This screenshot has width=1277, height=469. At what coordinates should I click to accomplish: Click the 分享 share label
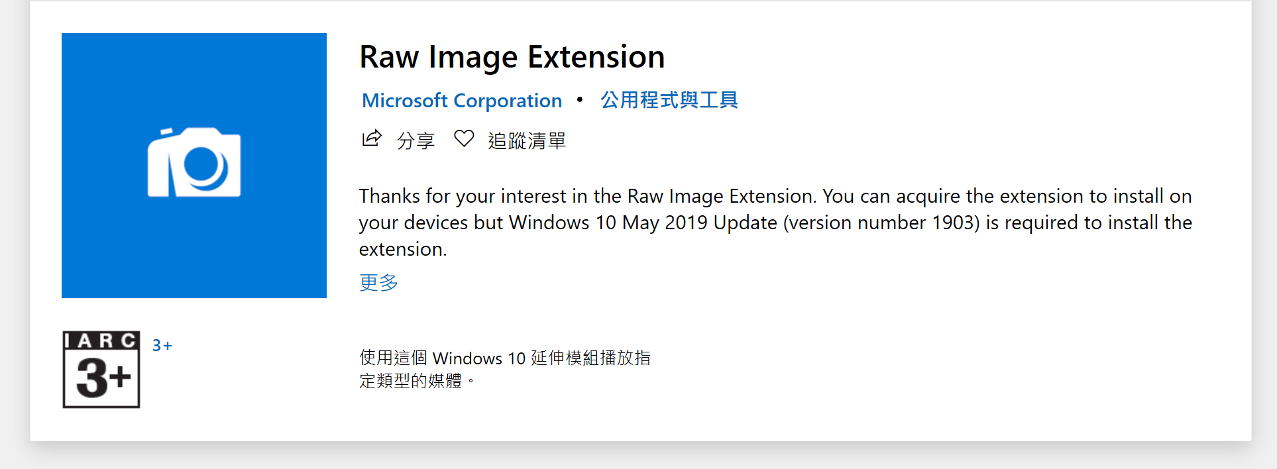point(416,140)
